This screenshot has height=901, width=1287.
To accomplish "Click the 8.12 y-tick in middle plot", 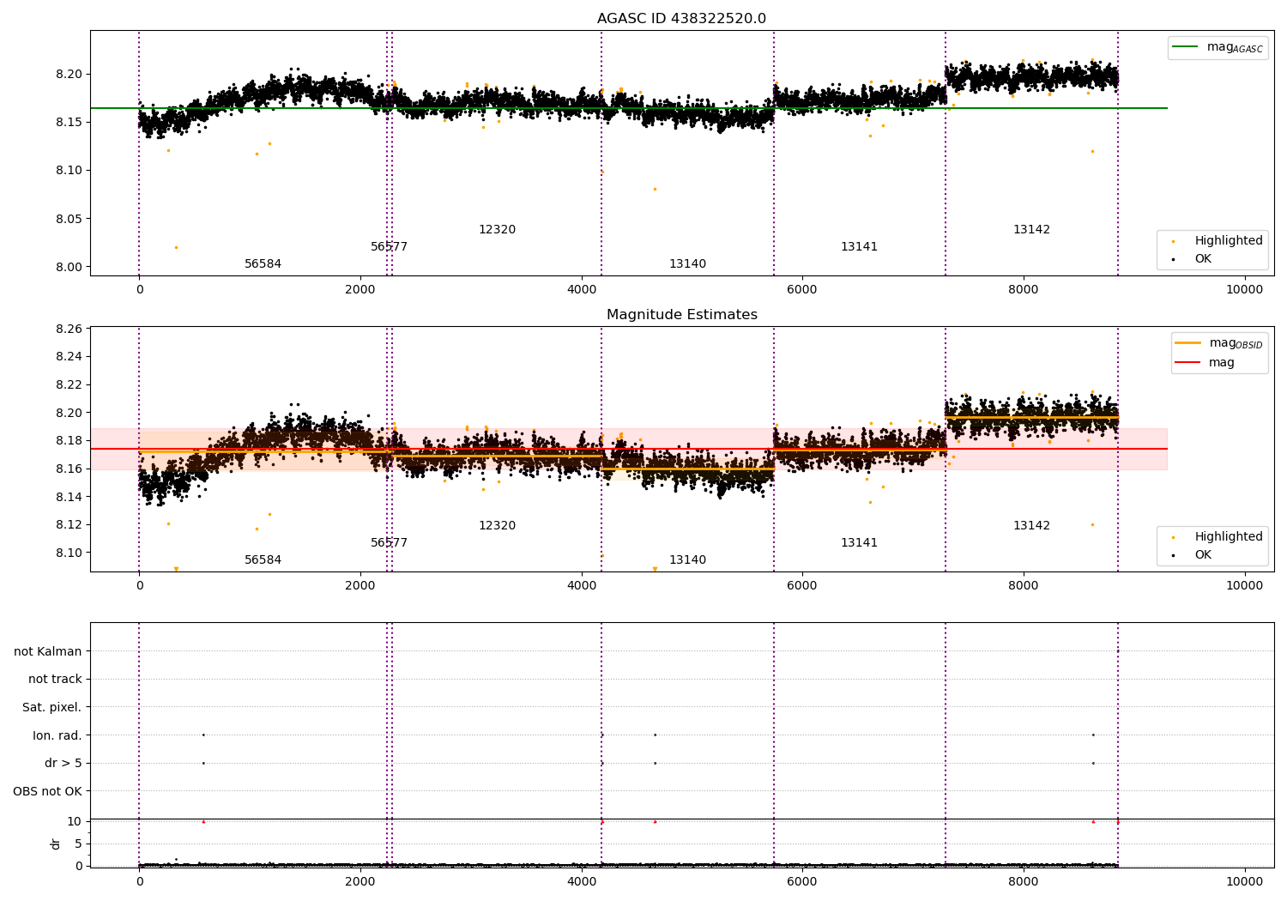I will 69,524.
